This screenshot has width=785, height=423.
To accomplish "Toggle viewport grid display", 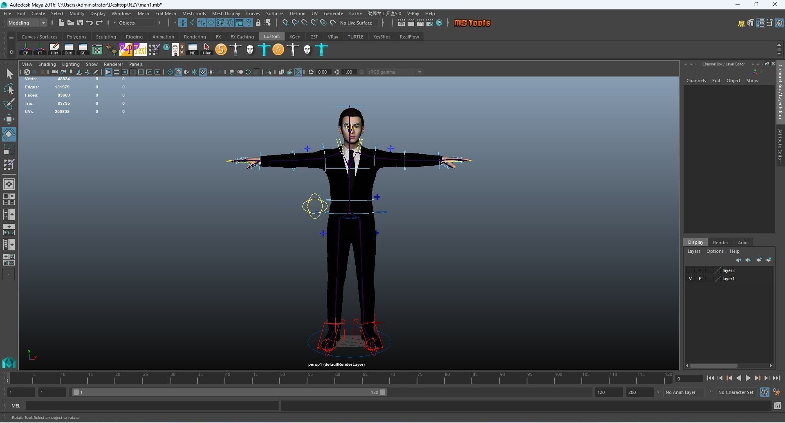I will (108, 72).
